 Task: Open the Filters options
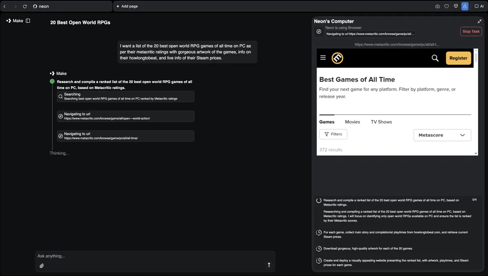(333, 134)
